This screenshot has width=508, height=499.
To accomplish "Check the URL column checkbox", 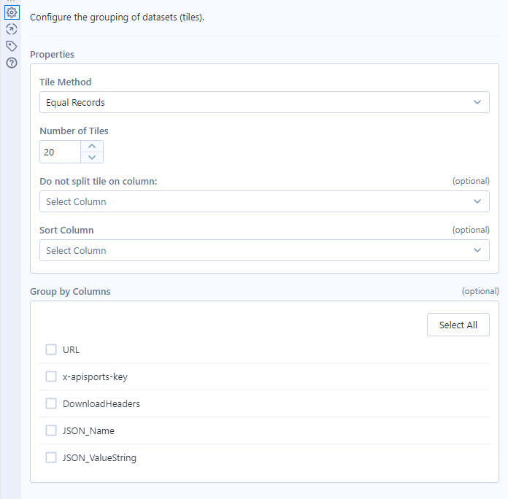I will tap(51, 349).
